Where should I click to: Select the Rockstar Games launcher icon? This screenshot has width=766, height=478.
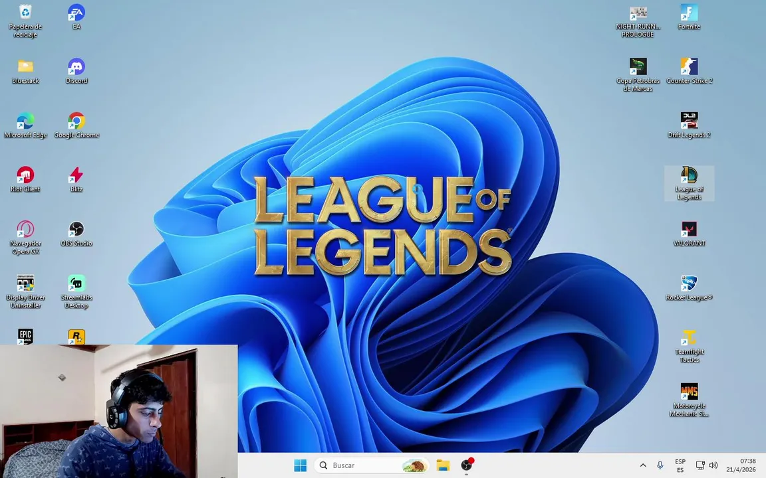point(76,337)
